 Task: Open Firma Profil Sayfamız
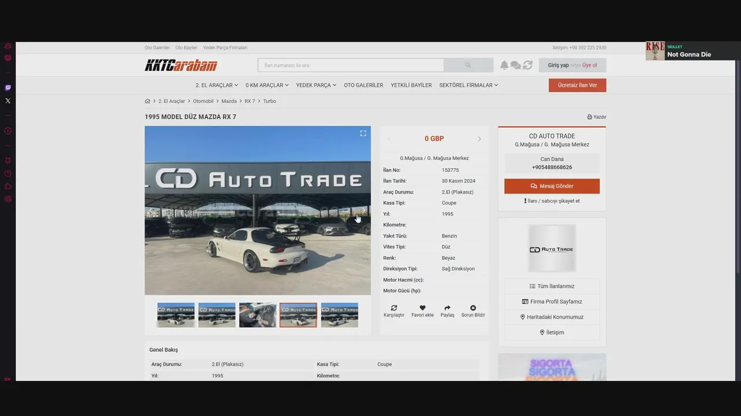pyautogui.click(x=552, y=302)
